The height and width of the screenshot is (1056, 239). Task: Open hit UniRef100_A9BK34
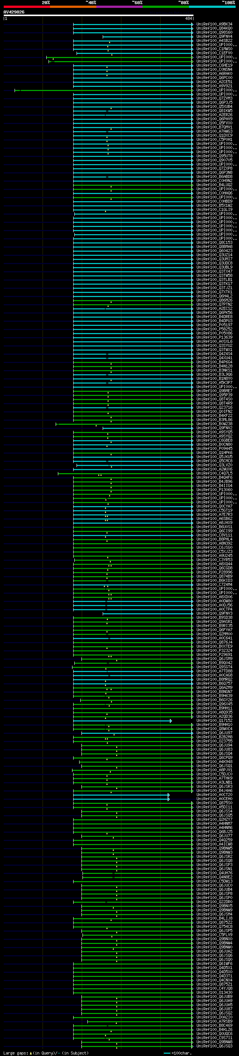(x=214, y=24)
